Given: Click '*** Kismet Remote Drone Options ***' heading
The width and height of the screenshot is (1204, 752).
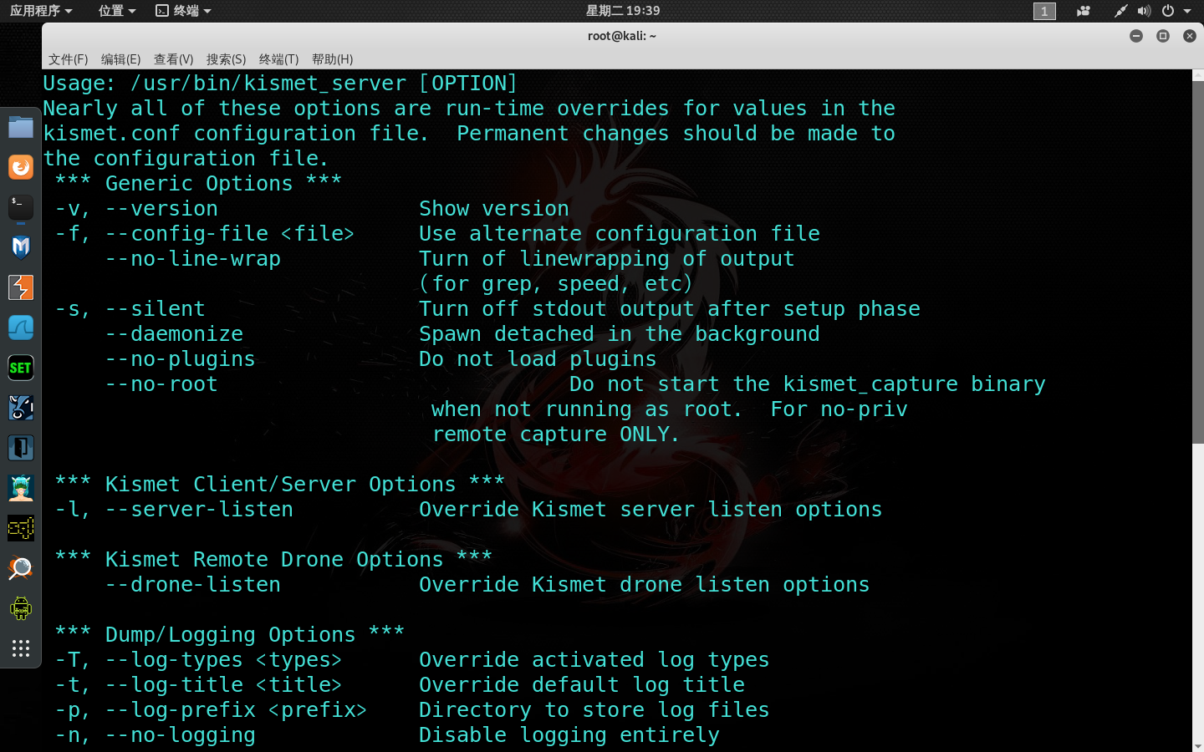Looking at the screenshot, I should pos(273,560).
